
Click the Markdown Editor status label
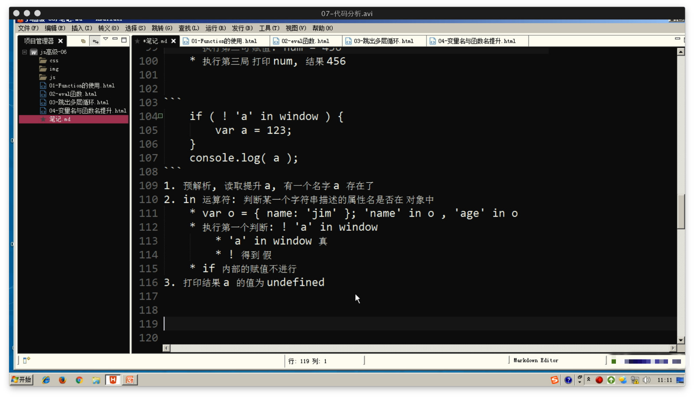coord(536,361)
